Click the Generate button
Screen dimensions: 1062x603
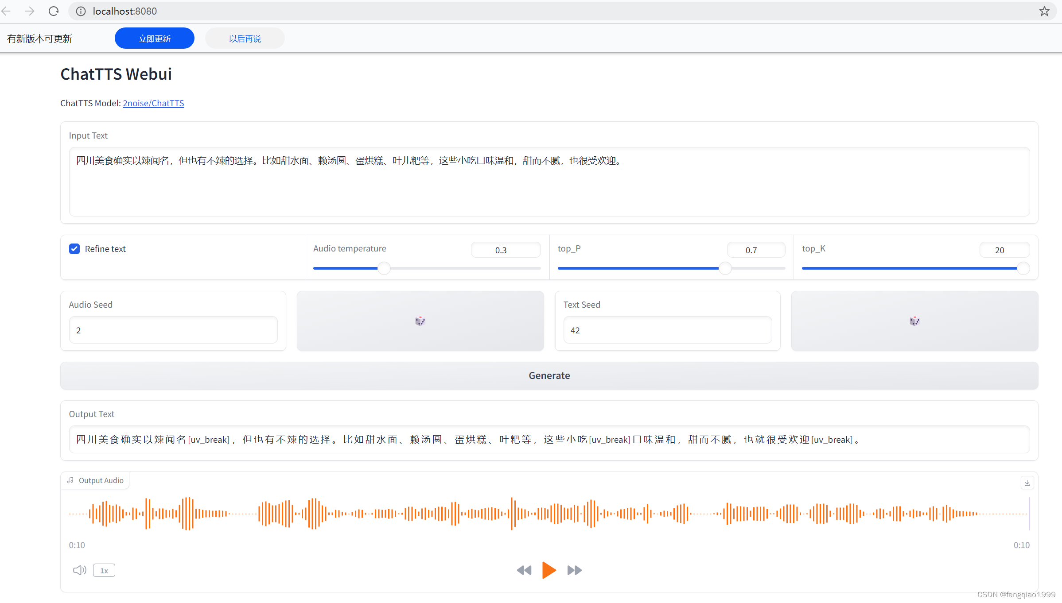click(549, 375)
